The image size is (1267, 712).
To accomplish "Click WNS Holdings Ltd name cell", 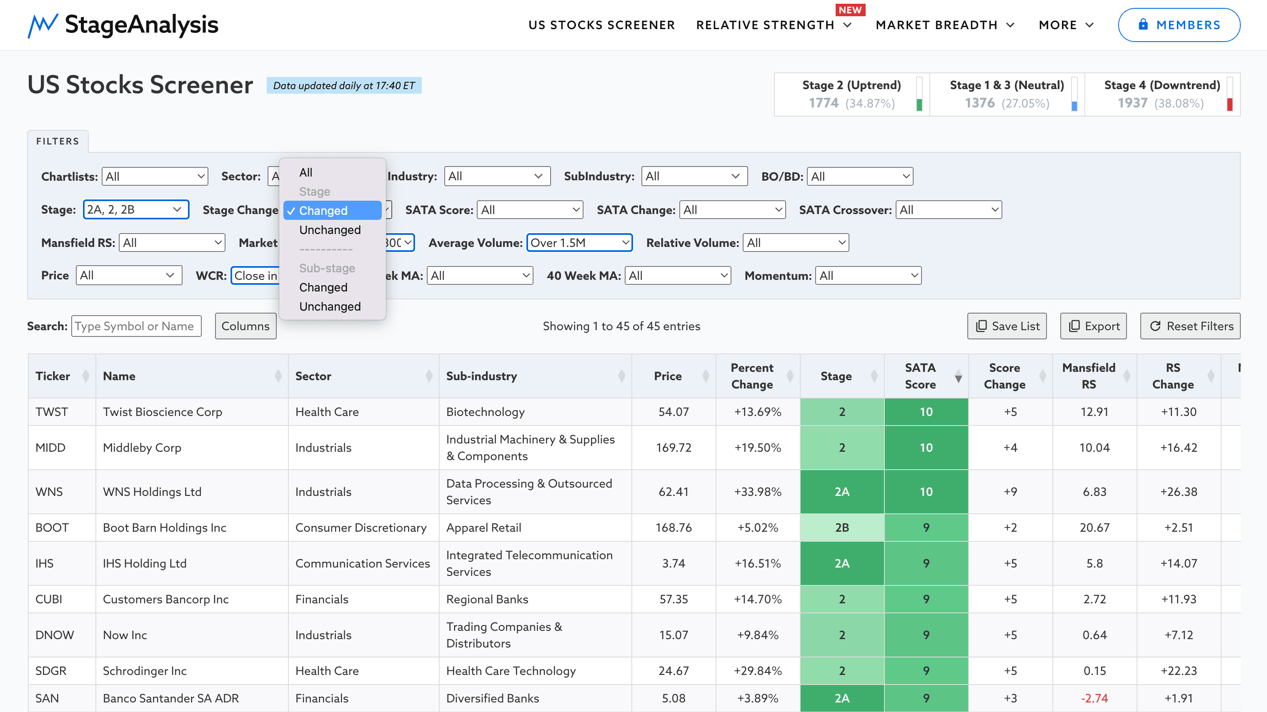I will (x=192, y=492).
